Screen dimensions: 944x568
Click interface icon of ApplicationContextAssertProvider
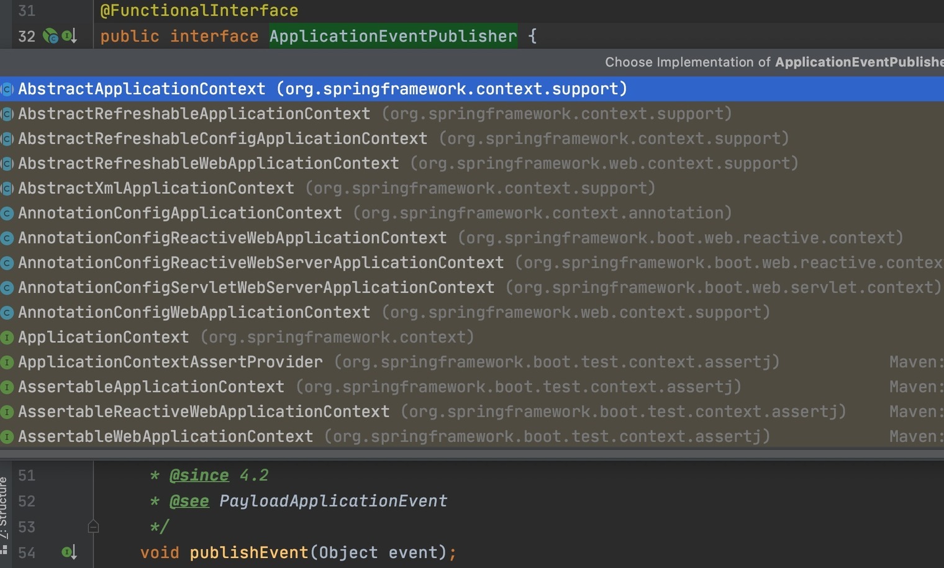(x=7, y=363)
